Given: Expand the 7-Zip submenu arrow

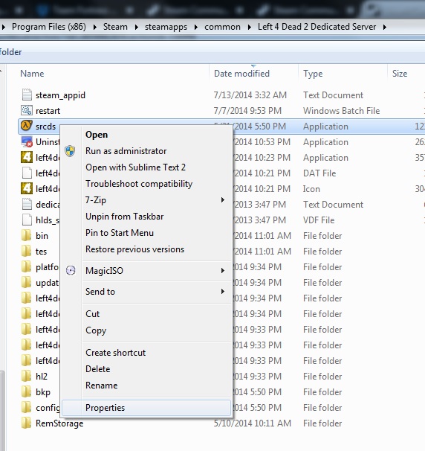Looking at the screenshot, I should tap(223, 199).
